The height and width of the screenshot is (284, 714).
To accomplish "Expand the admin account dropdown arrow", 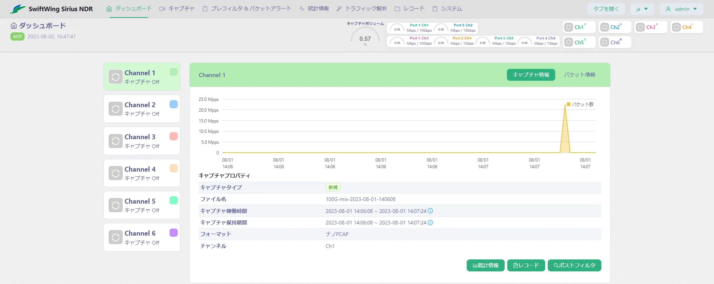I will tap(695, 9).
